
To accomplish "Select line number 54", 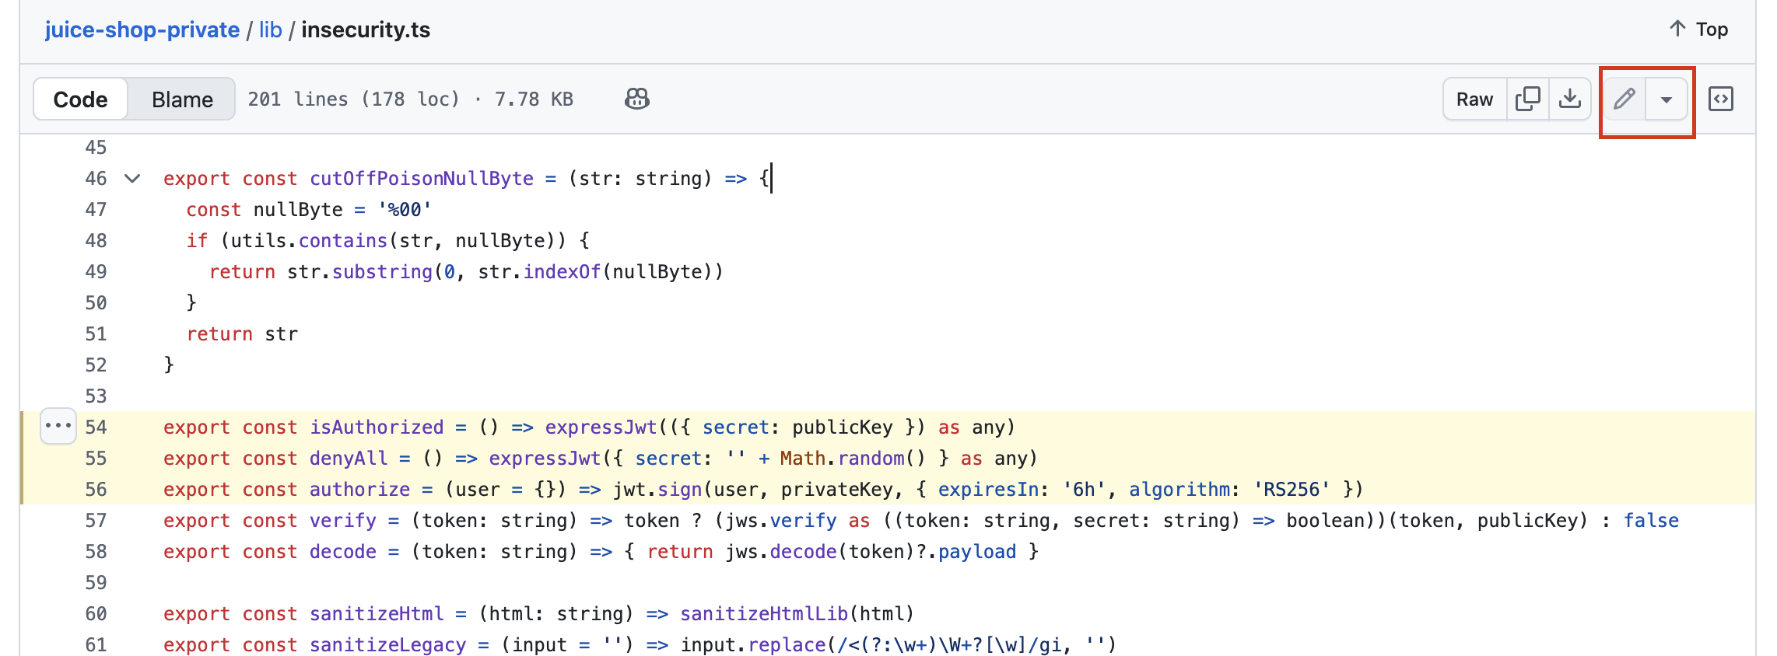I will (96, 427).
